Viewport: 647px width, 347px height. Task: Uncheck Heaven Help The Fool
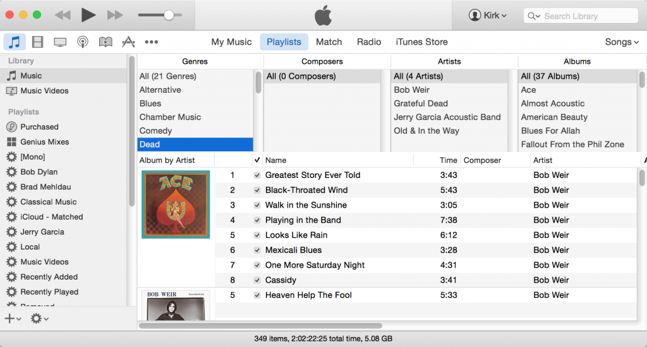tap(257, 295)
